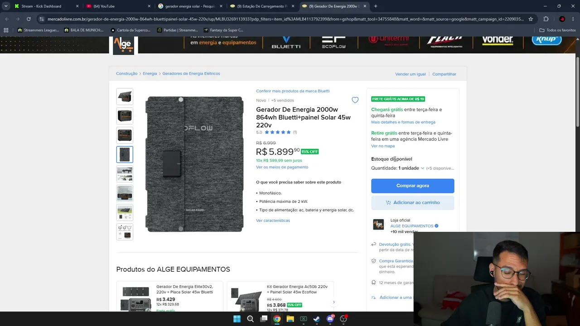Screen dimensions: 580x326
Task: Open the bookmarks bar apps grid
Action: click(x=6, y=30)
